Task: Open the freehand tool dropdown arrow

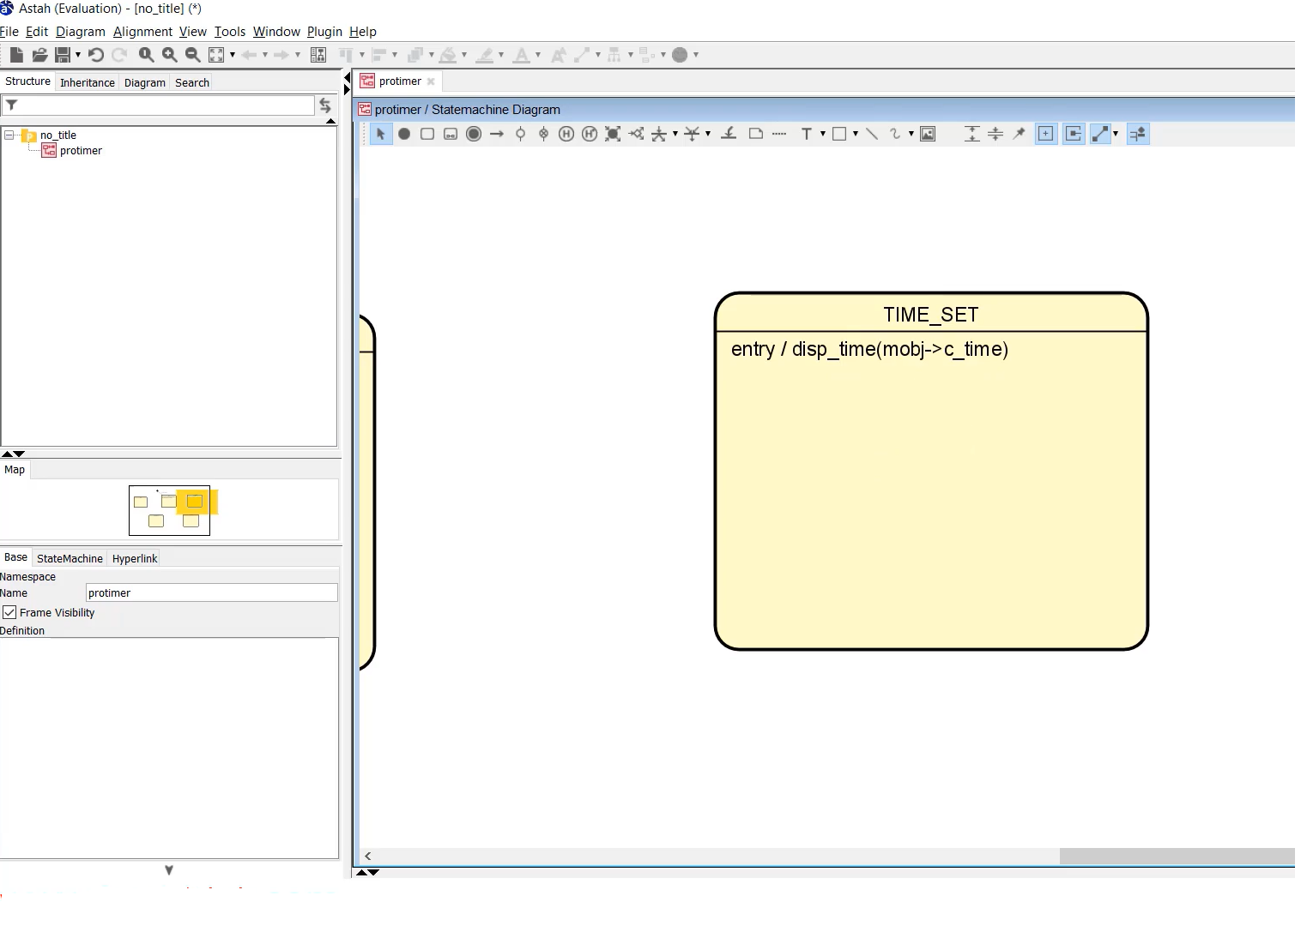Action: point(911,134)
